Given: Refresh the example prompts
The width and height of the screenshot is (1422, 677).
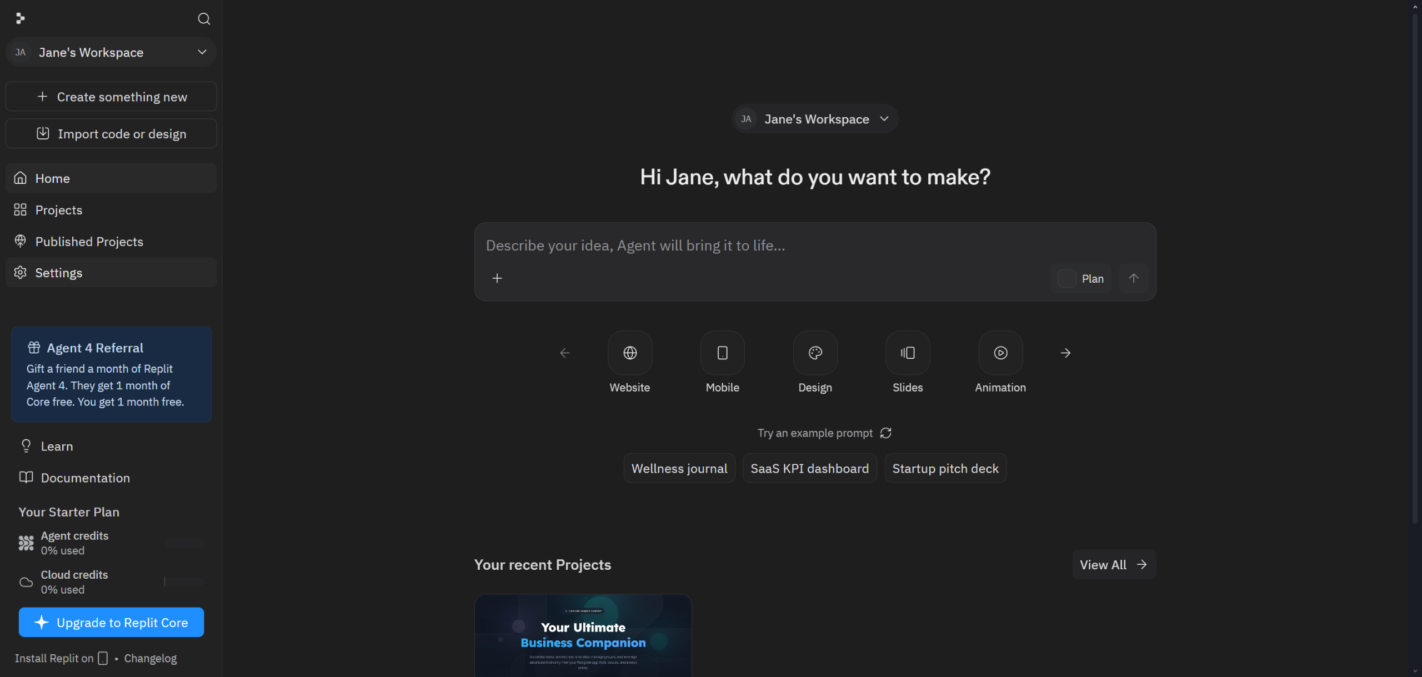Looking at the screenshot, I should (886, 433).
